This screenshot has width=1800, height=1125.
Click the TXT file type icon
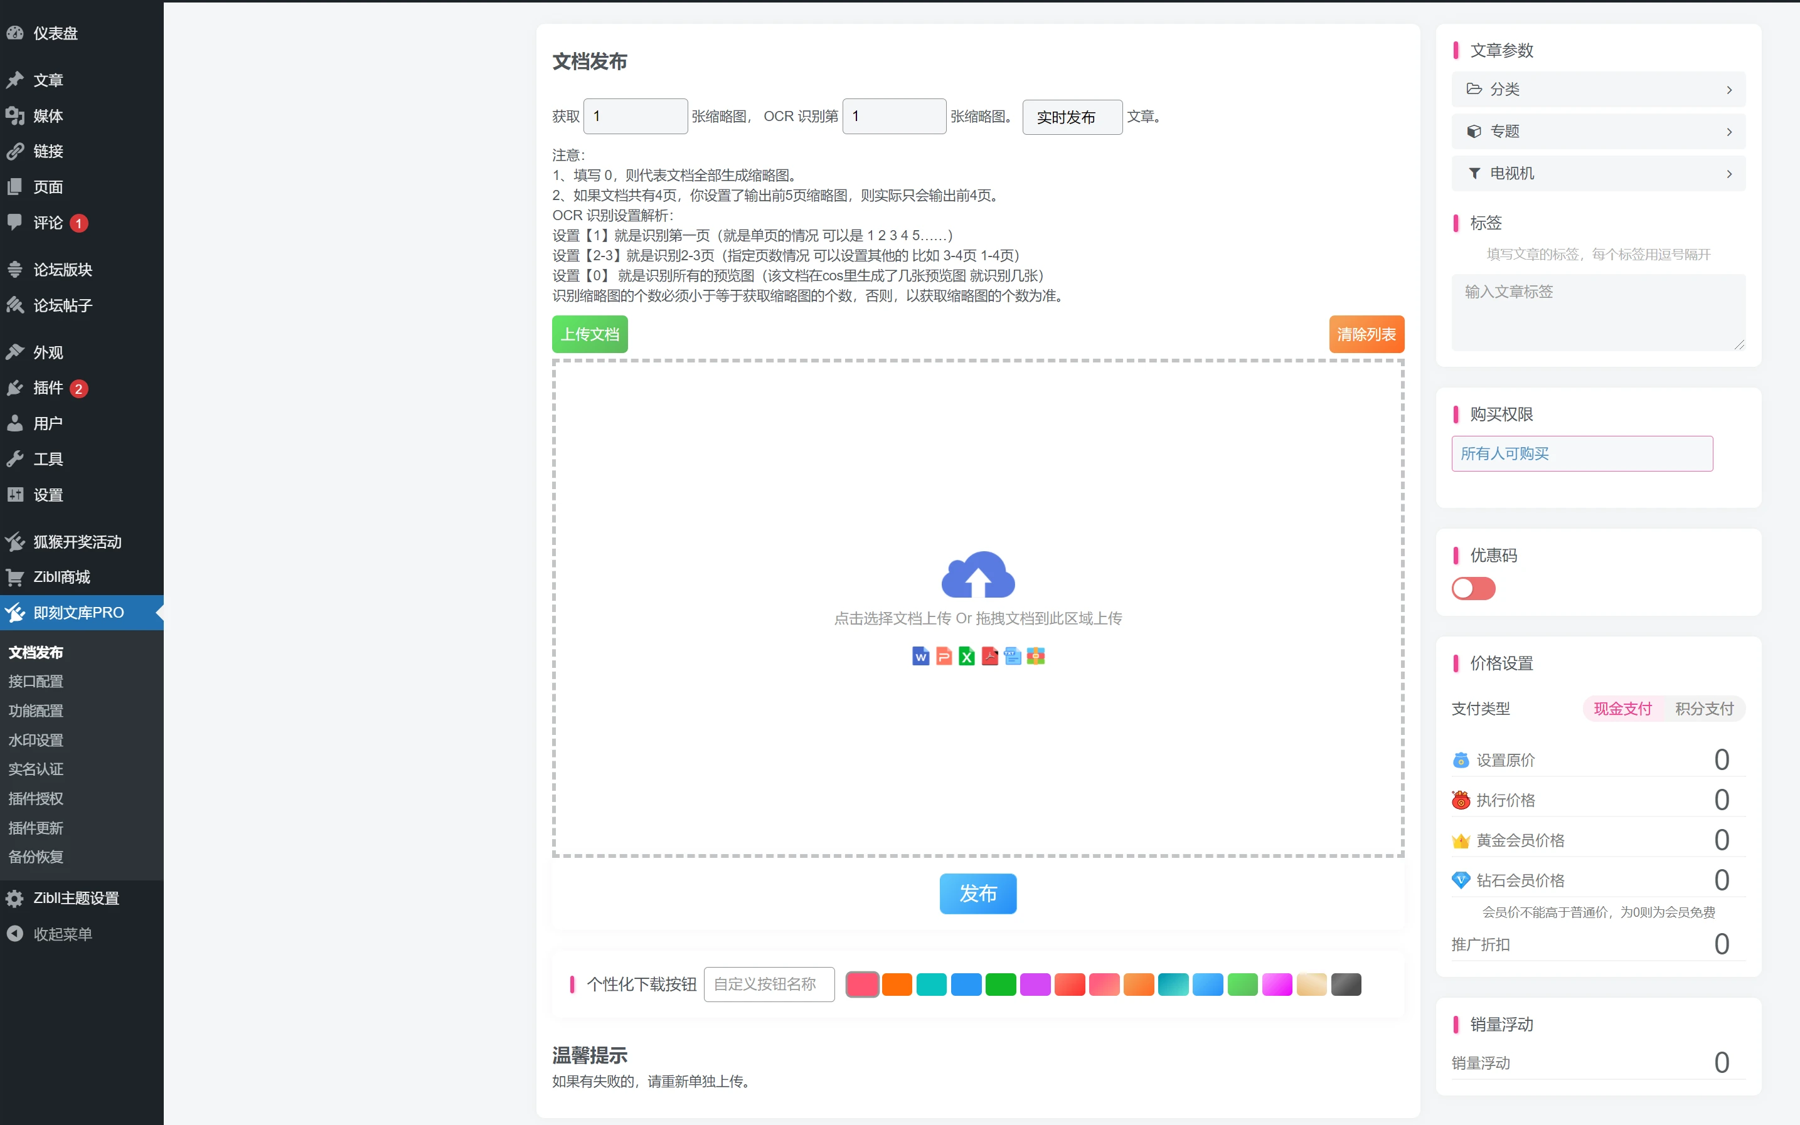click(1013, 655)
